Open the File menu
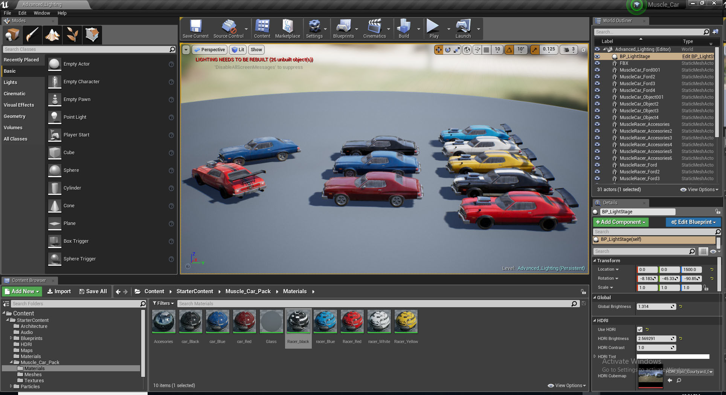Image resolution: width=726 pixels, height=395 pixels. pos(7,13)
